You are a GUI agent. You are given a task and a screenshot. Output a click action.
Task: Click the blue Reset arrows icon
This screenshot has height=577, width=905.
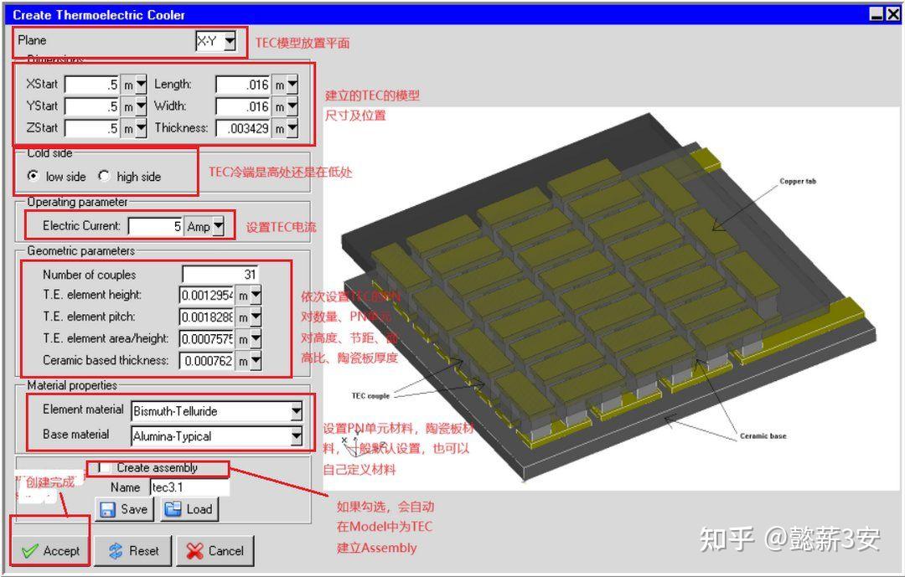(114, 550)
